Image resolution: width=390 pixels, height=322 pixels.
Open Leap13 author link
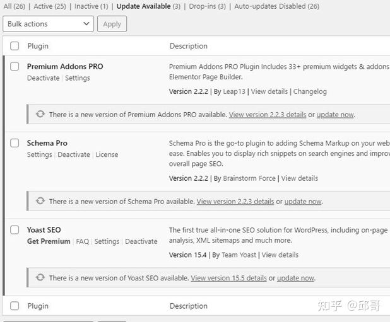click(234, 91)
